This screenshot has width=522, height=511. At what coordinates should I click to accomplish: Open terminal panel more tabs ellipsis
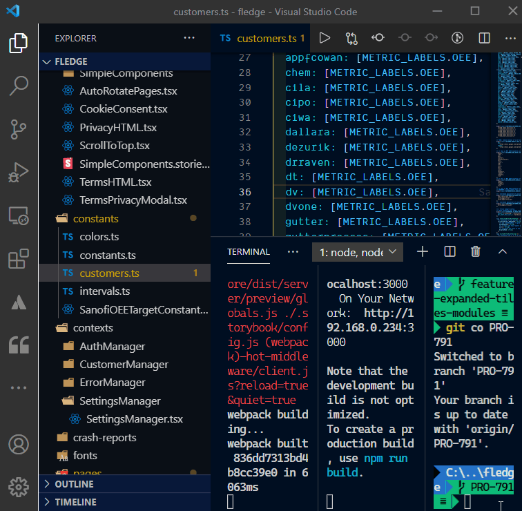[x=293, y=252]
